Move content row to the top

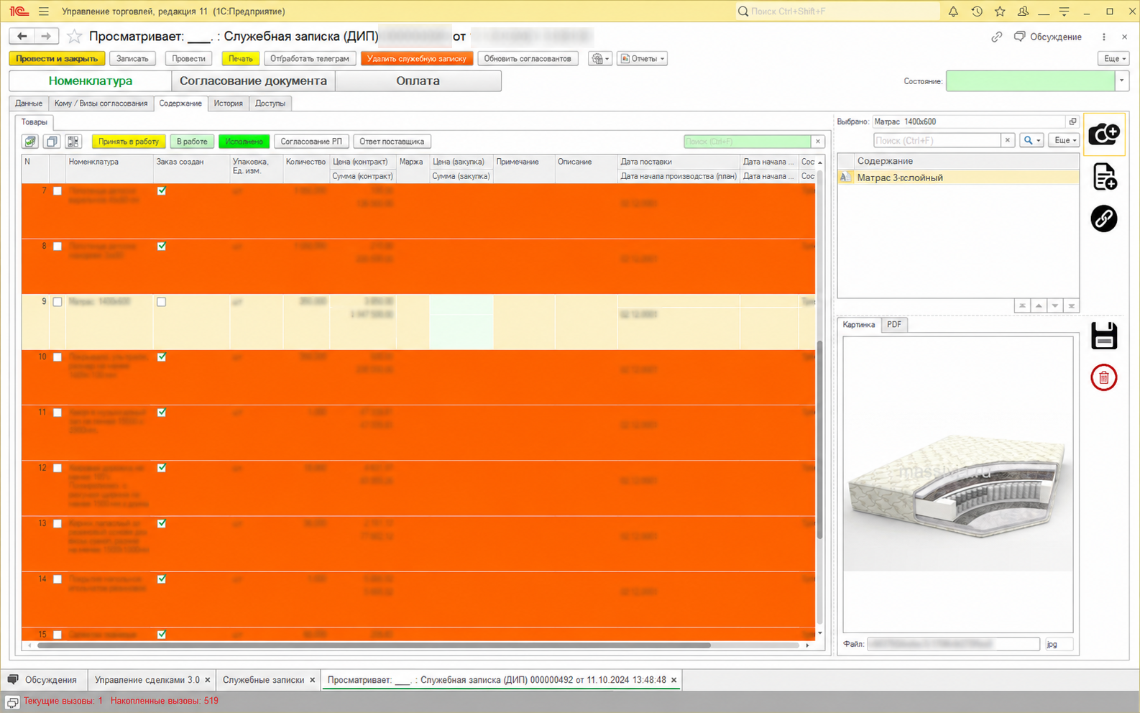pos(1022,306)
